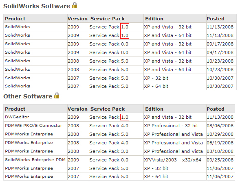Viewport: 240px width, 183px height.
Task: Click XP and Vista - 32 bit in DWGeditor row
Action: point(167,117)
